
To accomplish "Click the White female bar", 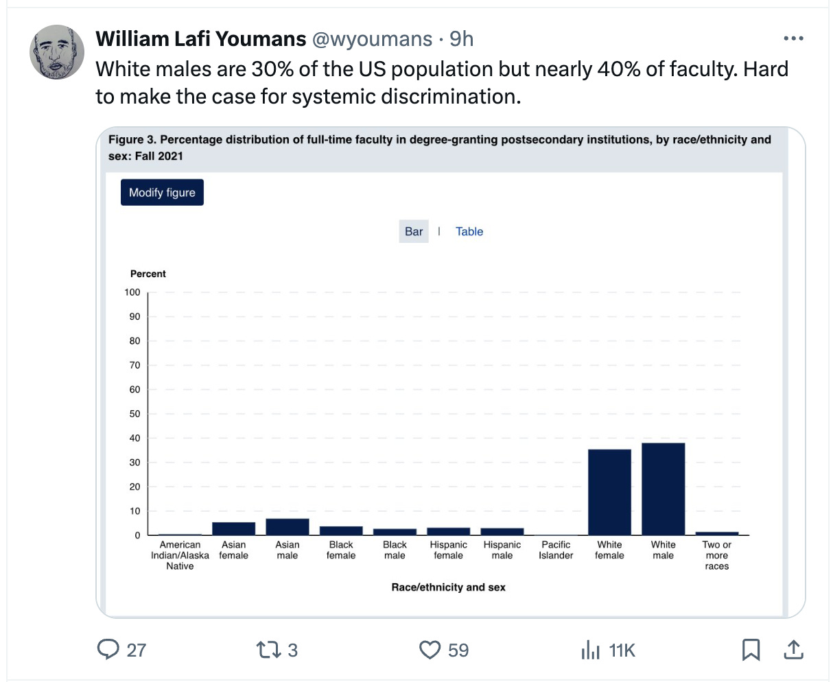I will click(609, 492).
